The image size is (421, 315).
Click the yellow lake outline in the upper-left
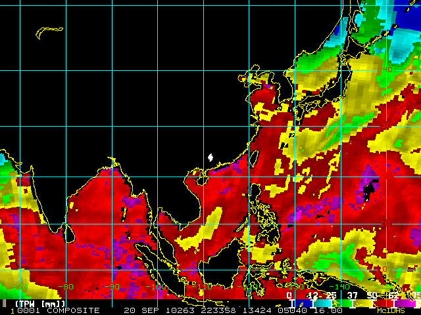pos(49,32)
